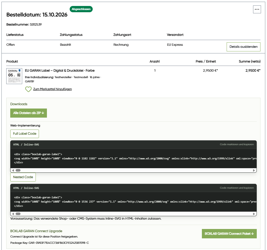Click right scroll arrow of Full Label code box
This screenshot has width=267, height=250.
254,170
